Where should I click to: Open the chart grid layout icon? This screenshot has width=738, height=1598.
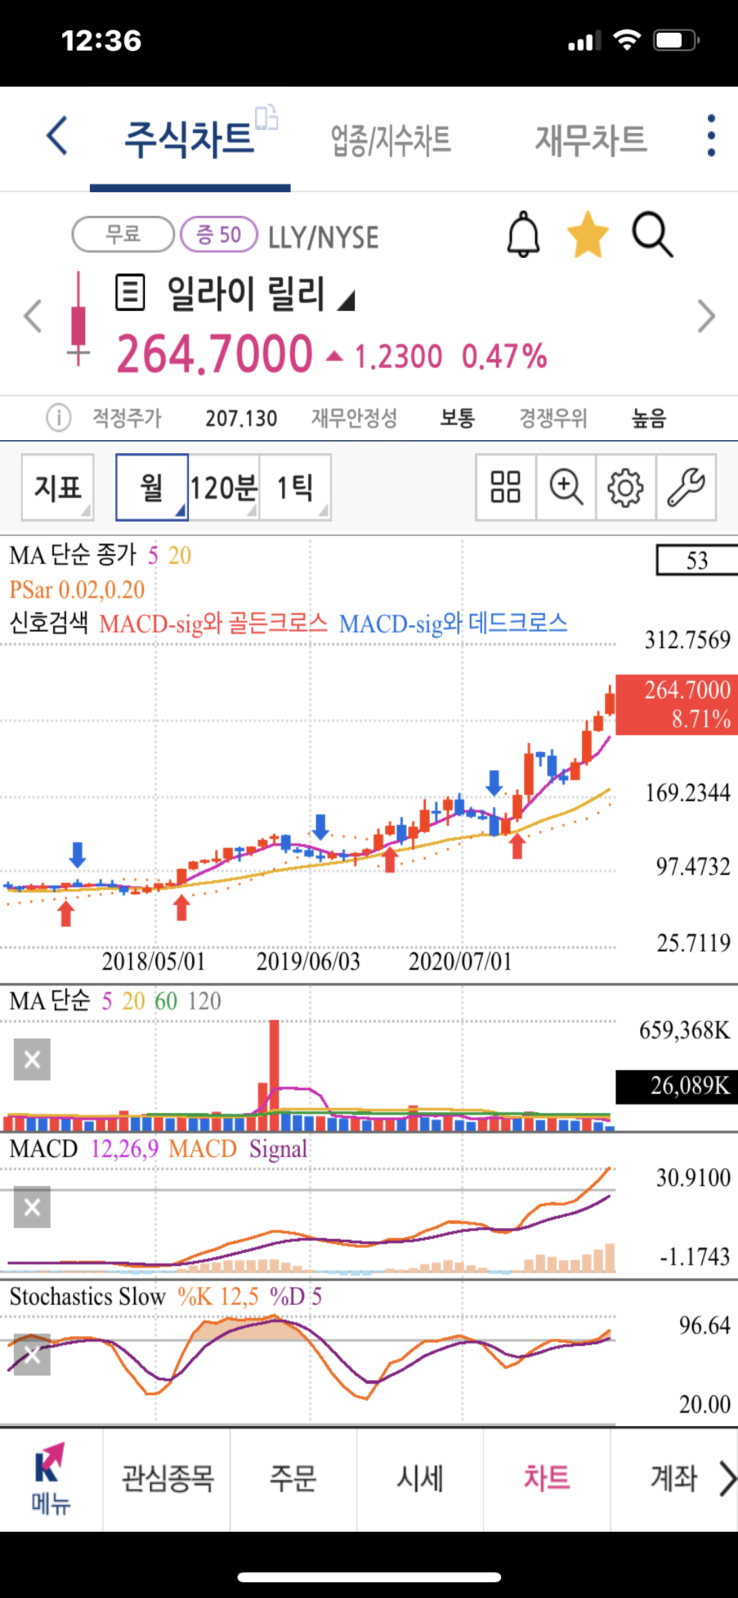505,487
